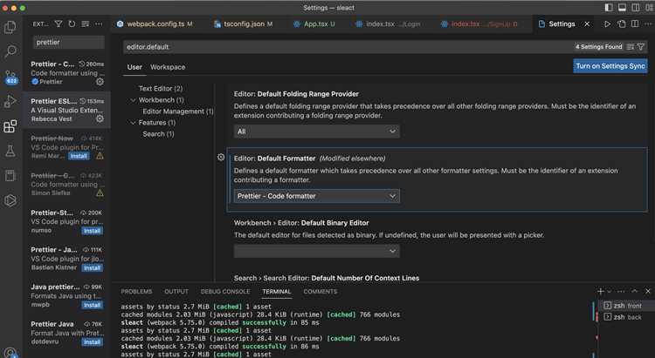The width and height of the screenshot is (655, 358).
Task: Click gear icon beside Default Formatter setting
Action: pyautogui.click(x=221, y=157)
